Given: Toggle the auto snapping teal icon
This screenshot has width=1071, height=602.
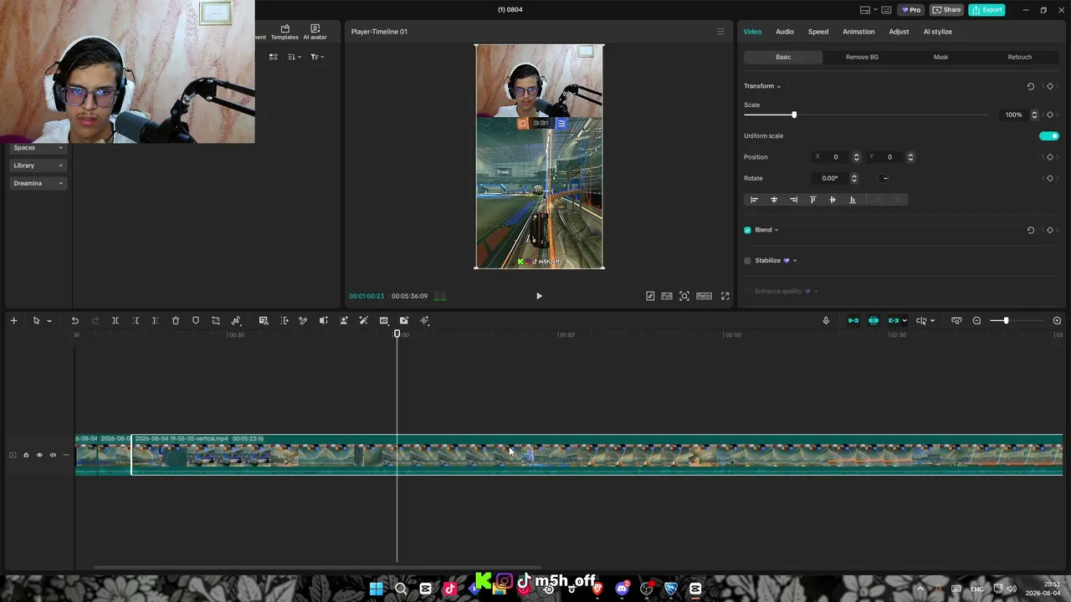Looking at the screenshot, I should (x=874, y=320).
